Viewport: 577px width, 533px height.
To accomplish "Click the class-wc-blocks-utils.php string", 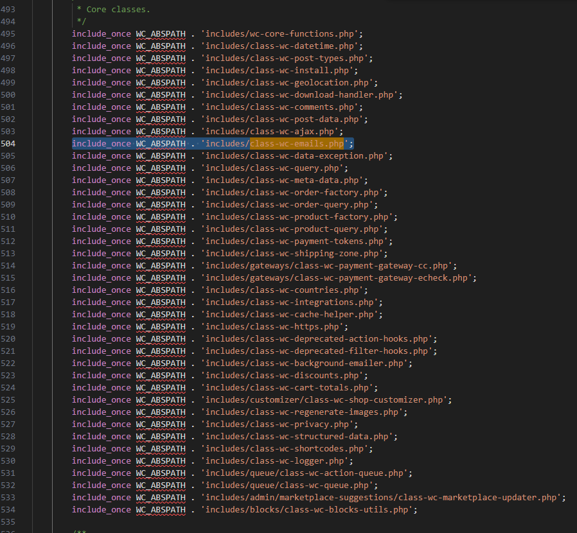I will pos(308,509).
